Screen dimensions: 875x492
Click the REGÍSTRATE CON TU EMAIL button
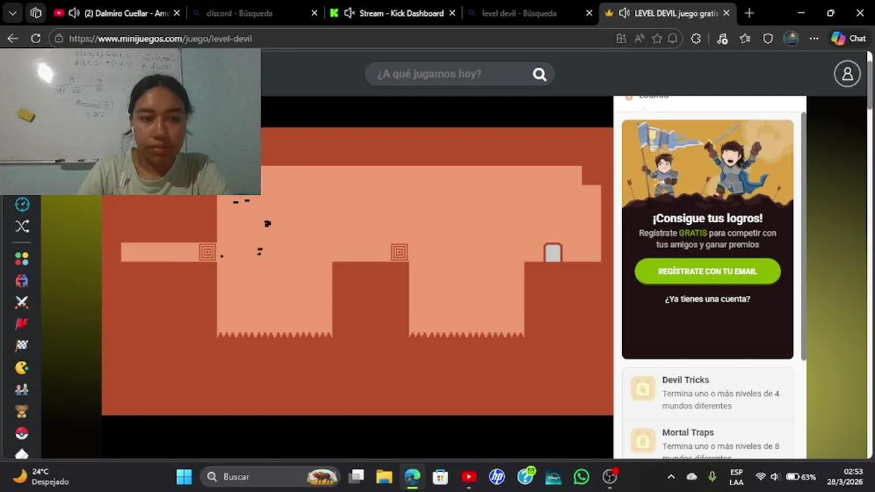pyautogui.click(x=708, y=271)
